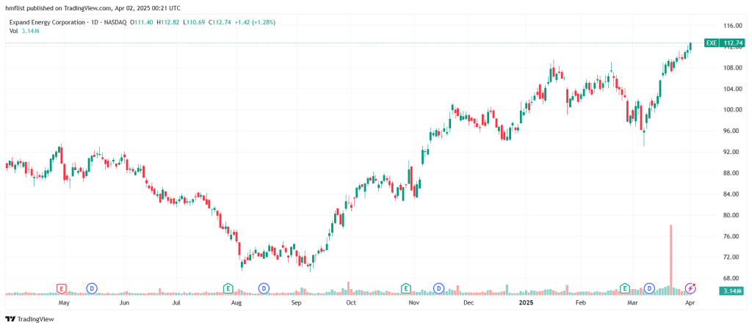This screenshot has height=328, width=752.
Task: Click the purple lightning event icon near April
Action: 690,288
